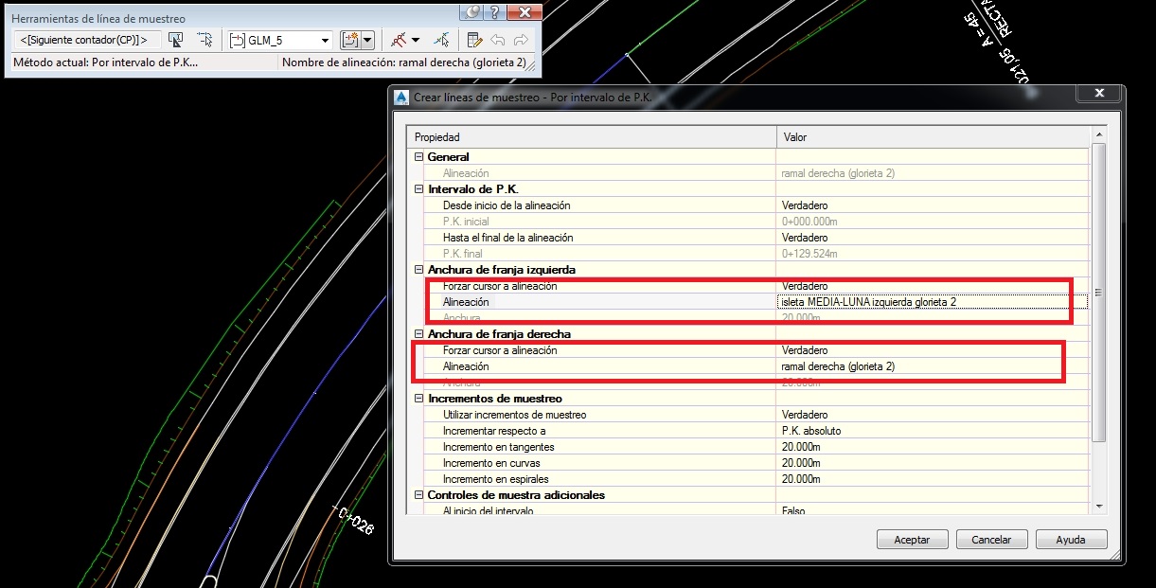Collapse the Incrementos de muestreo section

pos(418,398)
